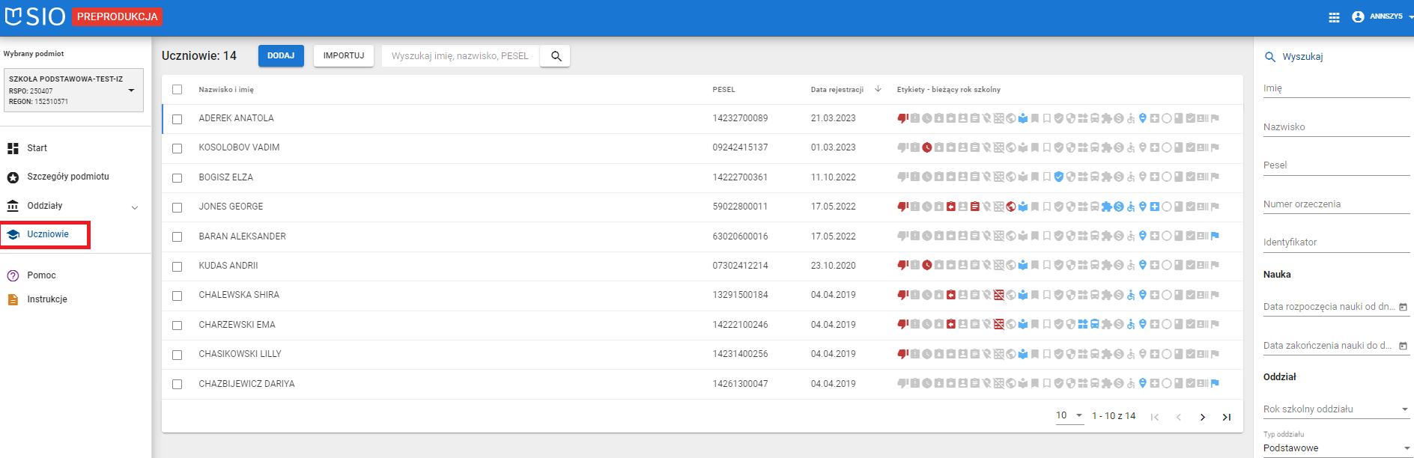Click the blue puzzle-piece icon for JONES GEORGE
Image resolution: width=1414 pixels, height=458 pixels.
1106,207
